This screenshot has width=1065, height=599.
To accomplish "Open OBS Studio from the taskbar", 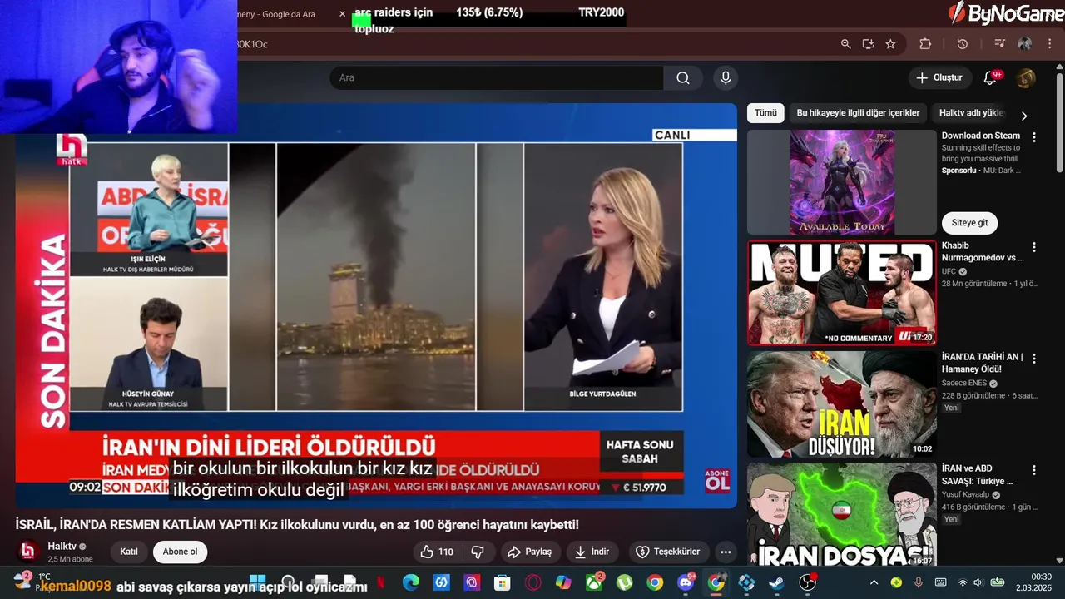I will coord(807,582).
